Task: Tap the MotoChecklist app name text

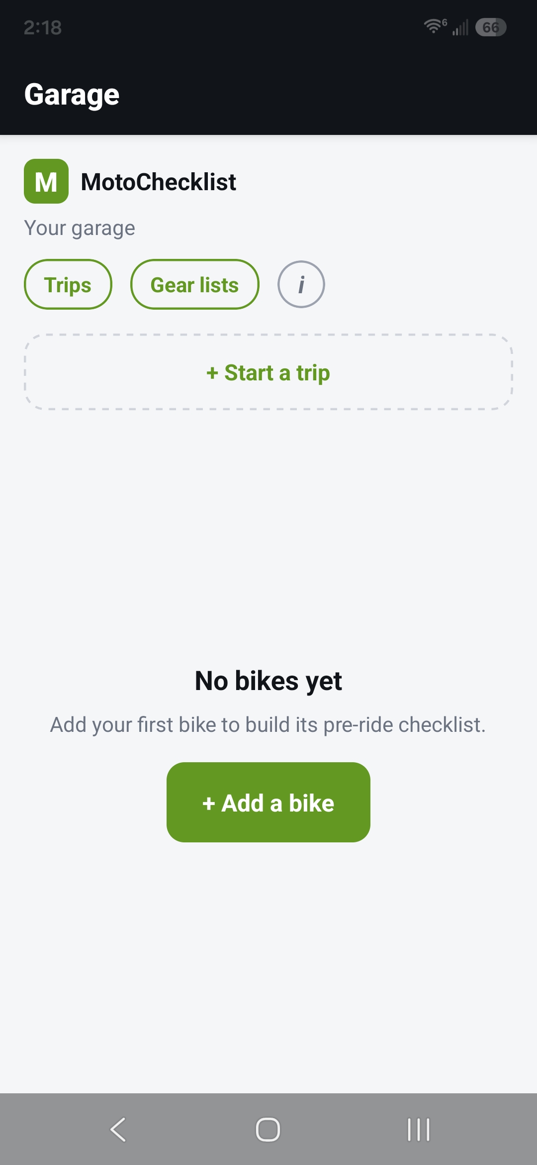Action: (159, 182)
